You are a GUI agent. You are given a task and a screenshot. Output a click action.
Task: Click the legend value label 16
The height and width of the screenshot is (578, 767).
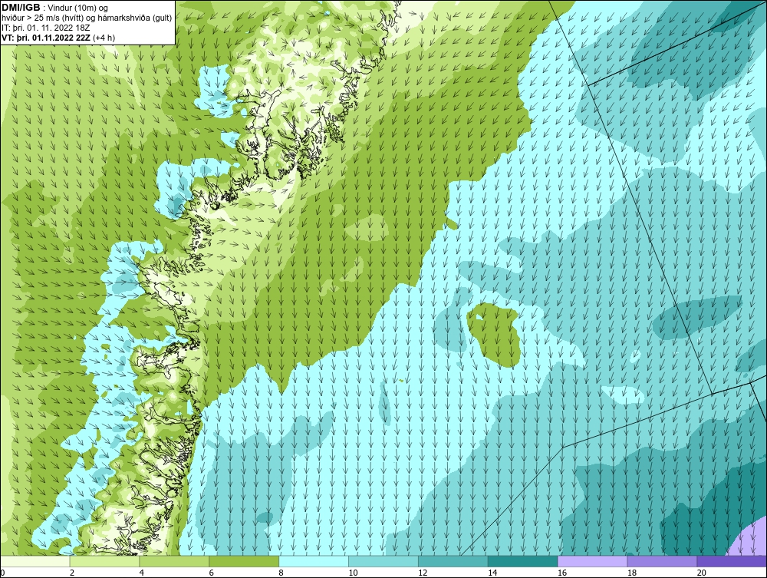point(562,573)
